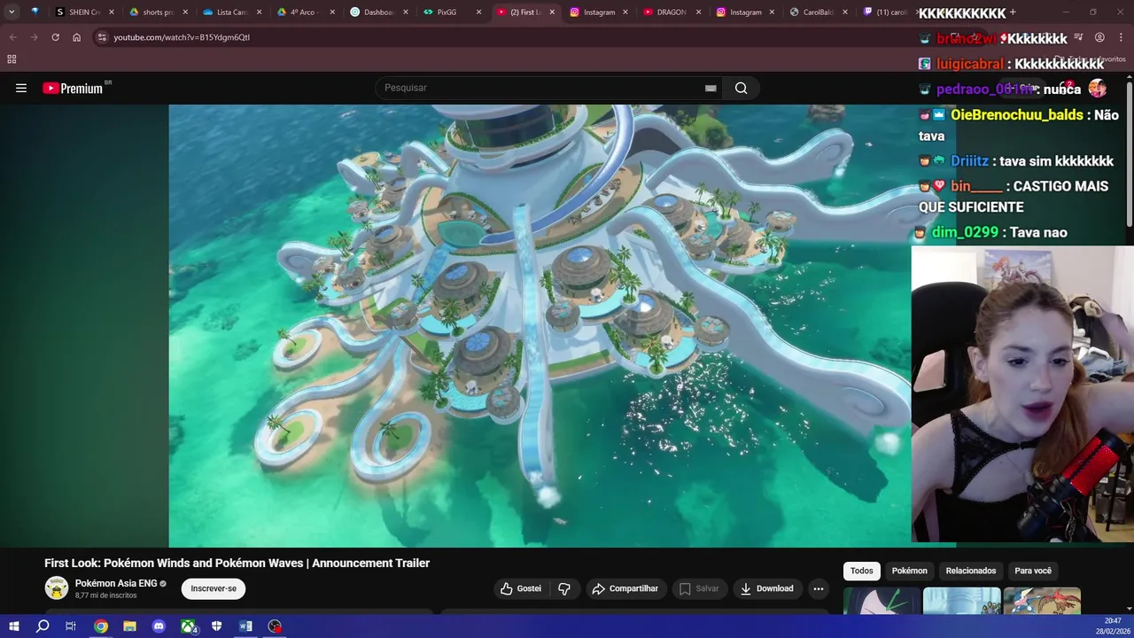Open Task View on the taskbar
This screenshot has width=1134, height=638.
(x=71, y=626)
